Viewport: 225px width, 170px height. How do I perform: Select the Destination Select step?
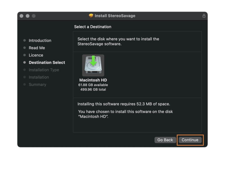click(x=47, y=62)
